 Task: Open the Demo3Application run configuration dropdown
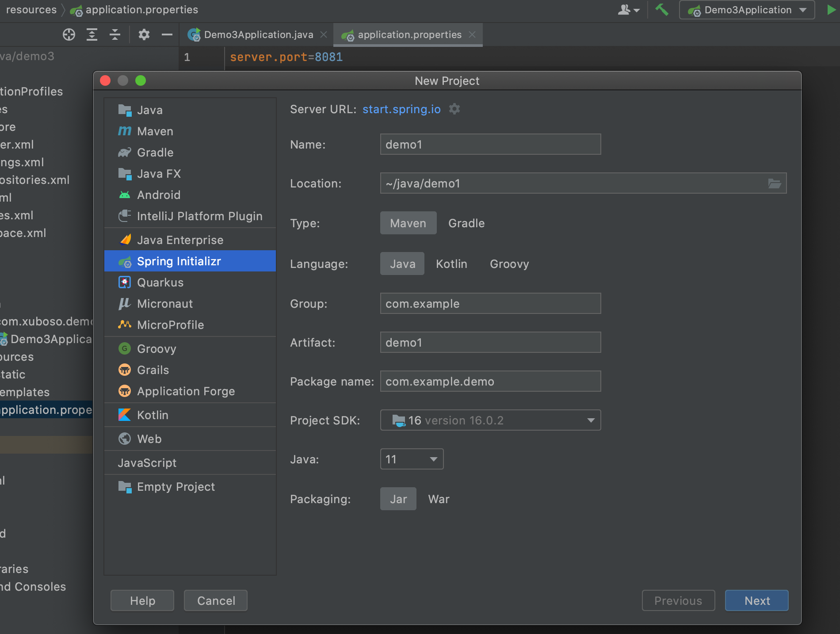(x=747, y=10)
